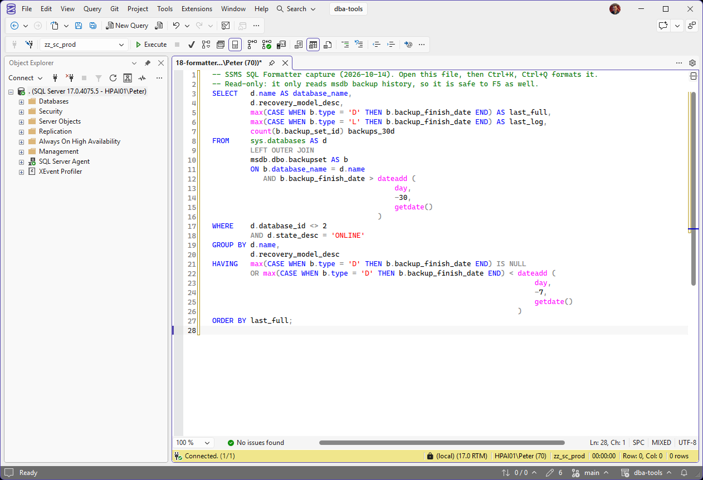Viewport: 703px width, 480px height.
Task: Toggle the IntelliSense Enabled button
Action: (235, 45)
